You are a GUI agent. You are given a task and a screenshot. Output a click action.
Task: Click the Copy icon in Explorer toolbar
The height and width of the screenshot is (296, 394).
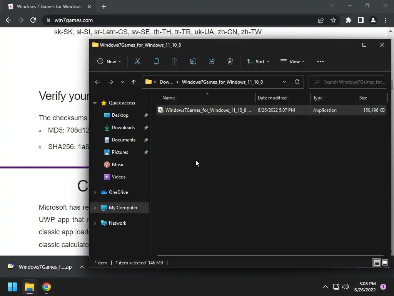point(156,61)
